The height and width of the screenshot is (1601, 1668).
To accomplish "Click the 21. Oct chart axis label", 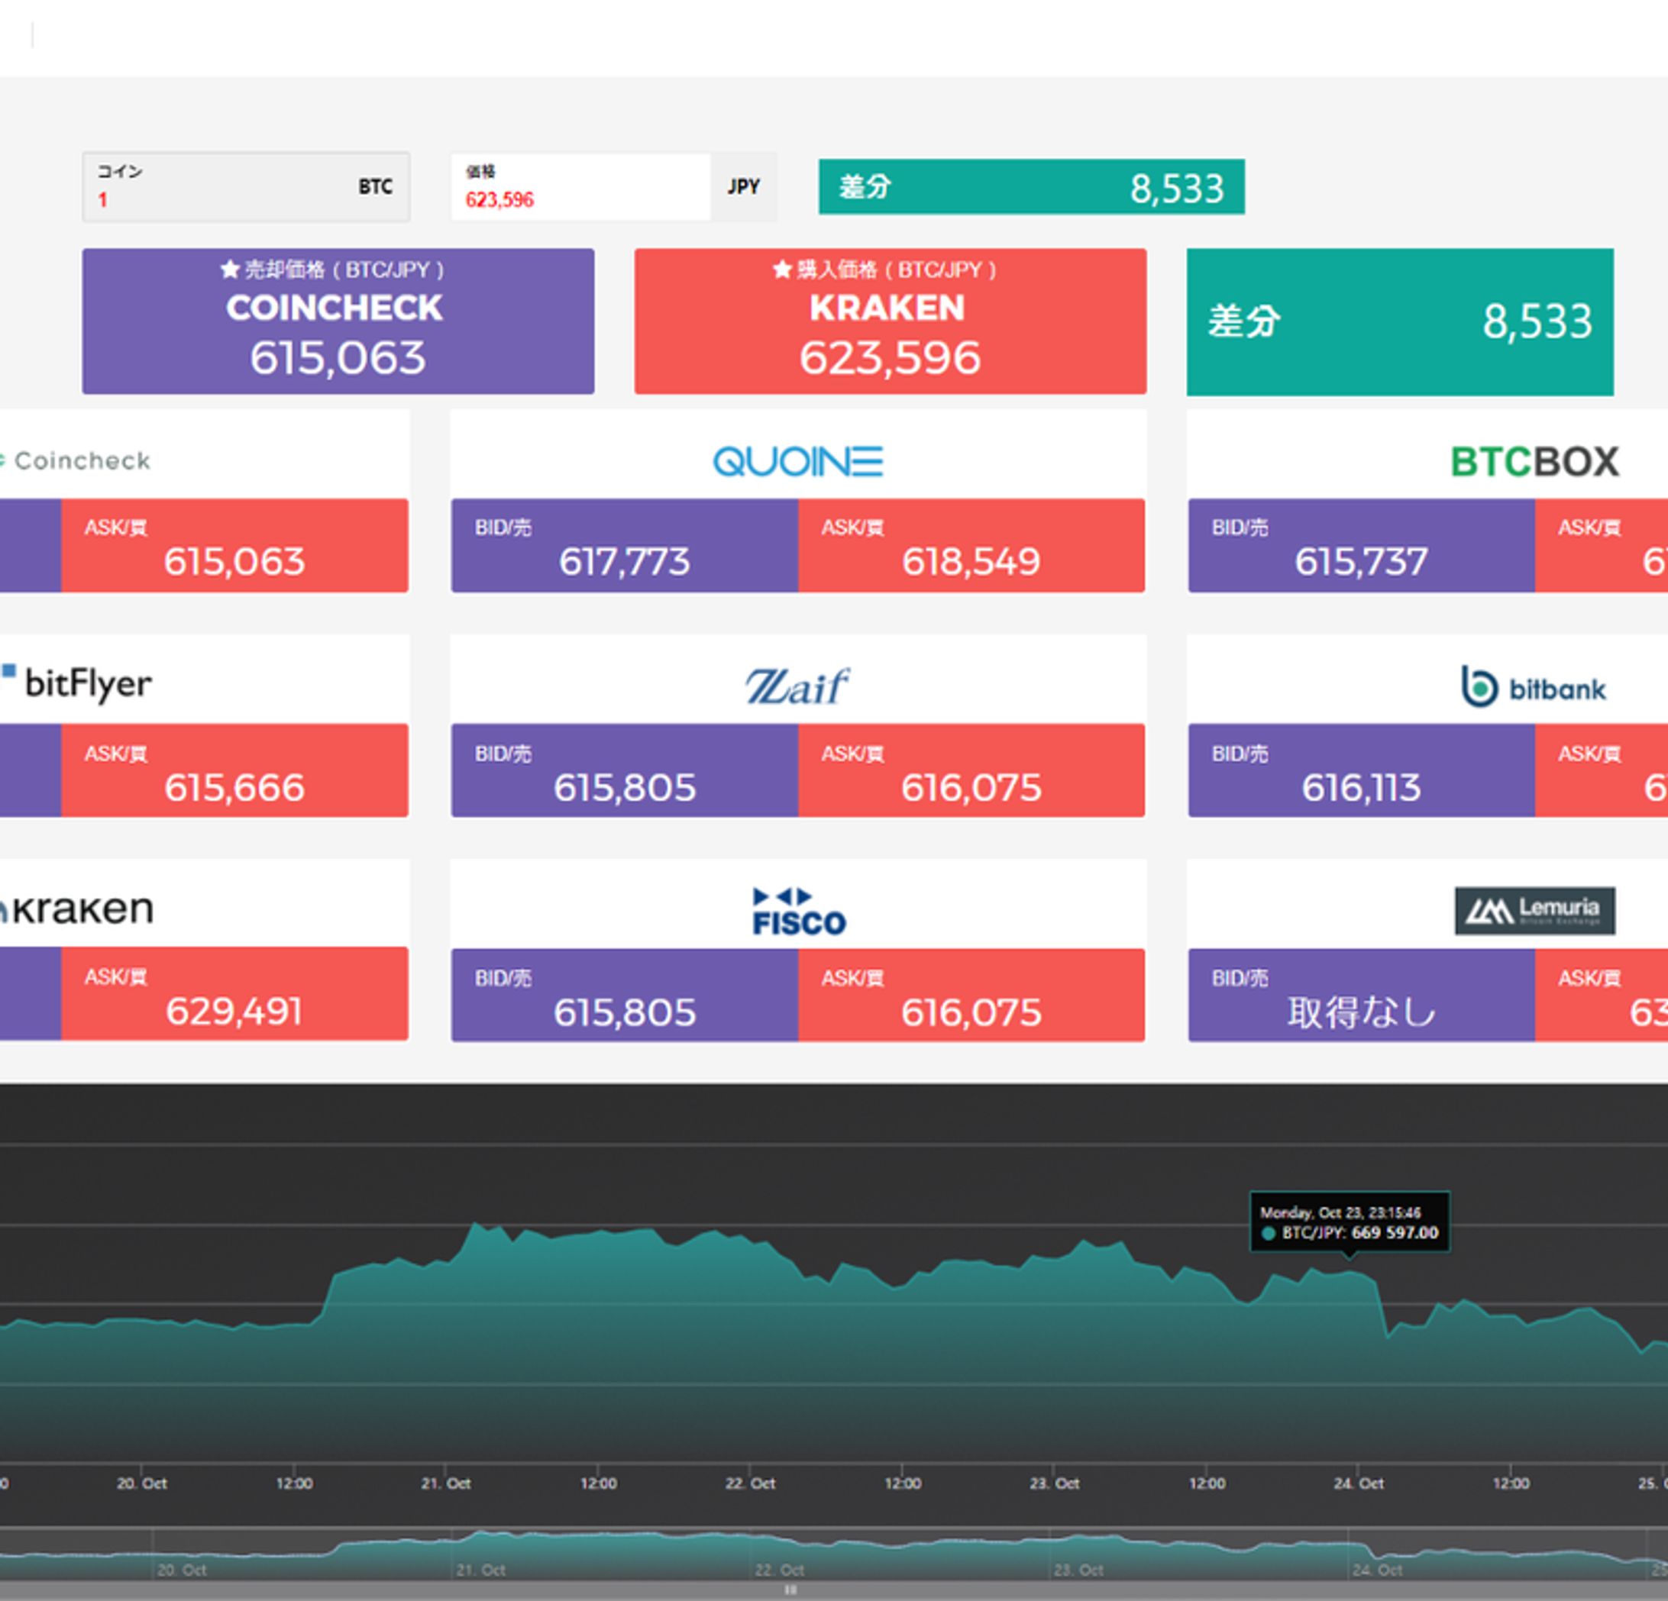I will click(446, 1483).
